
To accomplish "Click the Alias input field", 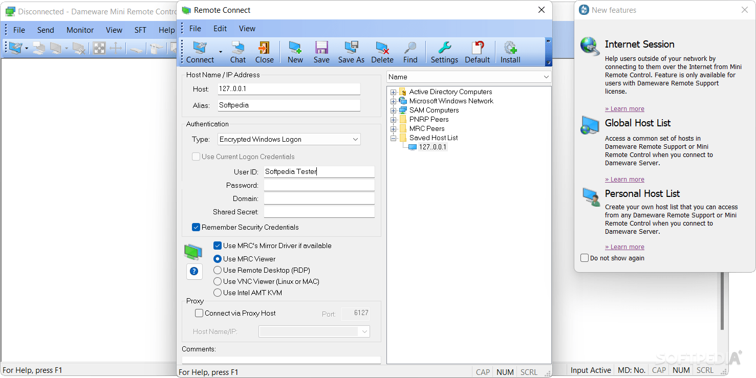I will point(289,105).
